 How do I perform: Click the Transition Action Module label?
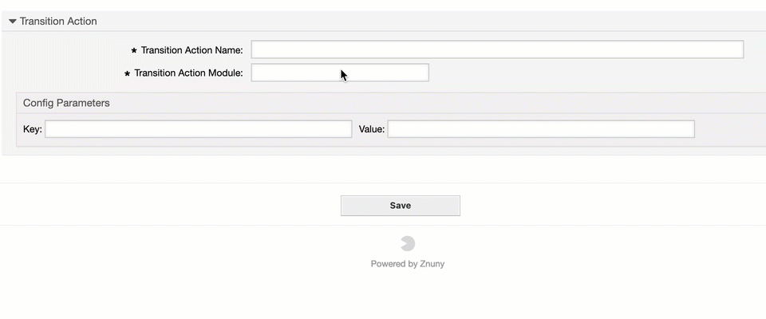click(188, 73)
